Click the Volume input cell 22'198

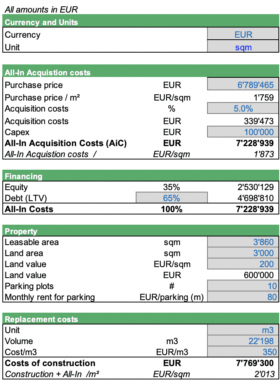point(243,341)
